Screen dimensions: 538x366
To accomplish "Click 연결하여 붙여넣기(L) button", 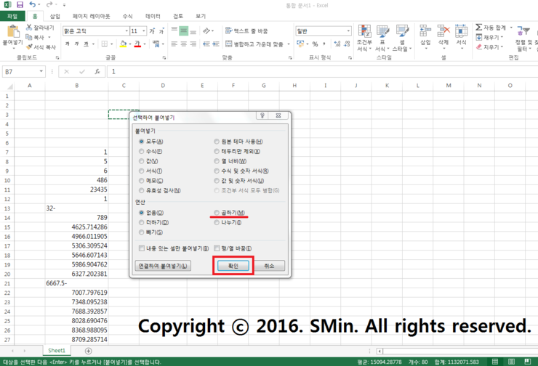I will tap(163, 266).
